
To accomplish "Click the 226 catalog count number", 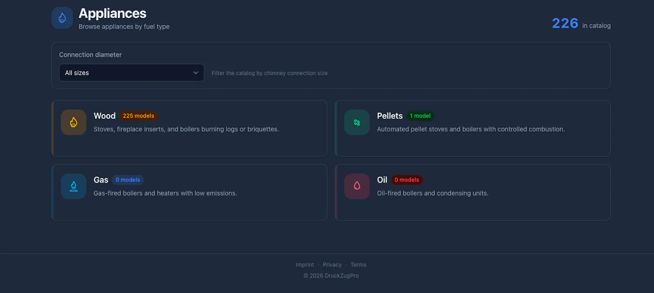I will 565,23.
